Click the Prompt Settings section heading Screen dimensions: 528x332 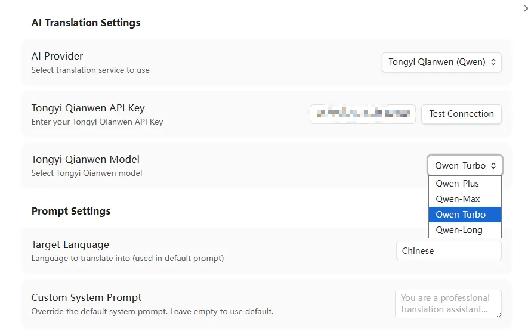tap(71, 211)
